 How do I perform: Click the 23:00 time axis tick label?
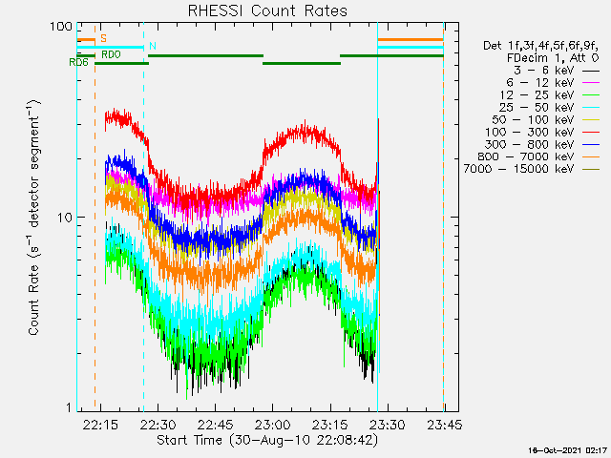[272, 425]
